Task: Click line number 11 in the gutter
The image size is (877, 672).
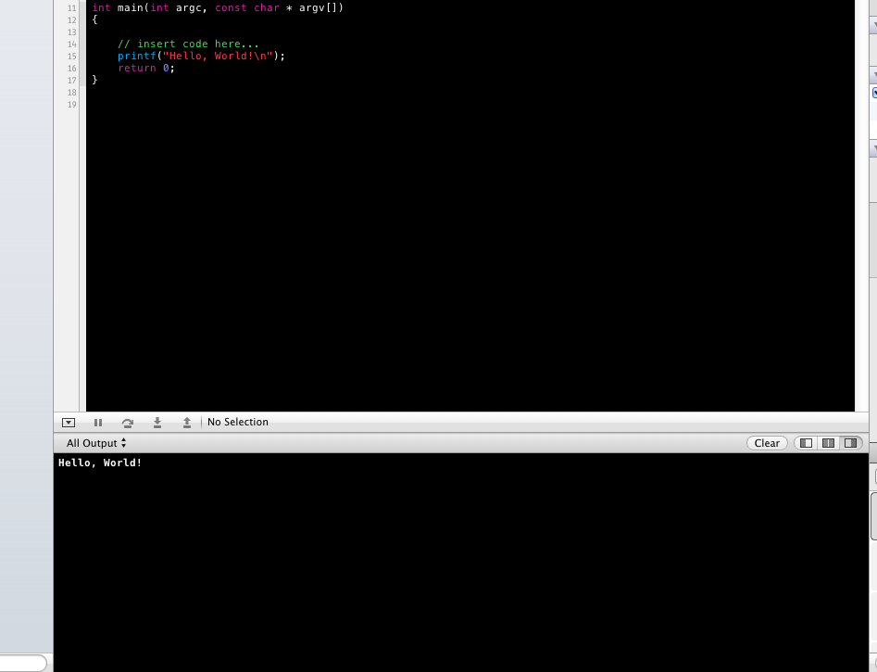Action: tap(71, 7)
